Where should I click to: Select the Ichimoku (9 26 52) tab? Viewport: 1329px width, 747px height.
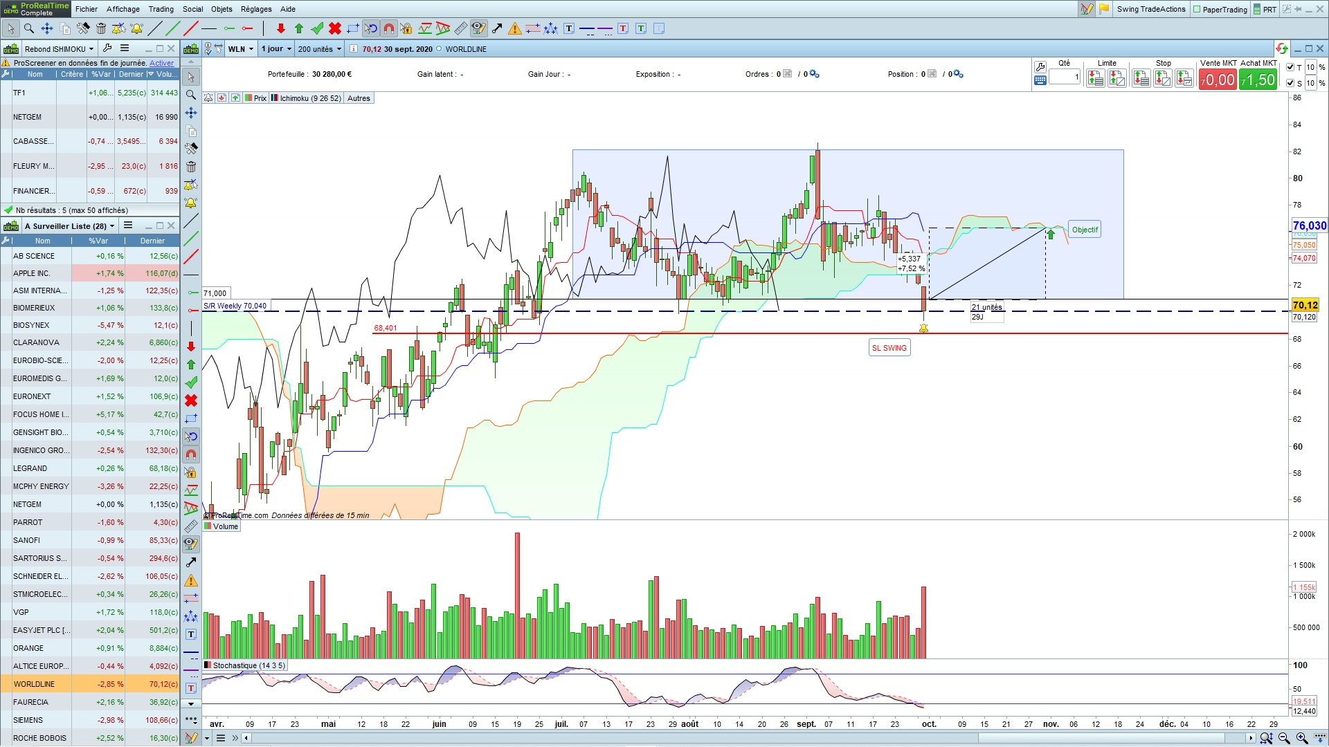click(307, 98)
